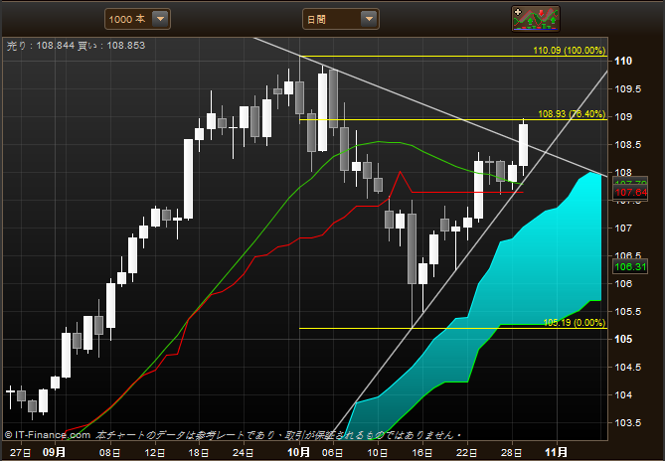Click the 27日 date axis label
Viewport: 665px width, 461px height.
click(20, 453)
